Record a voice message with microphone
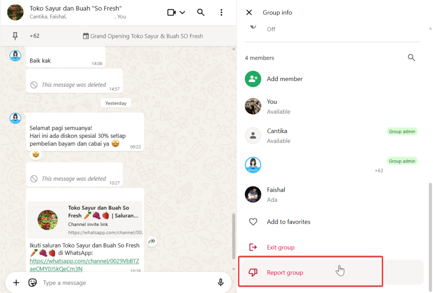 click(x=220, y=282)
